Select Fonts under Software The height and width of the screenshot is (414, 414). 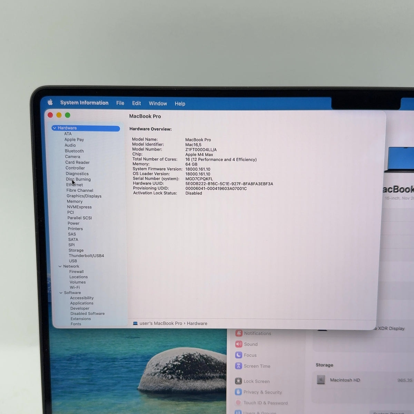pos(76,324)
